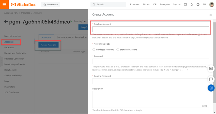Image resolution: width=216 pixels, height=114 pixels.
Task: Open Monitoring and Alerts page
Action: 14,64
